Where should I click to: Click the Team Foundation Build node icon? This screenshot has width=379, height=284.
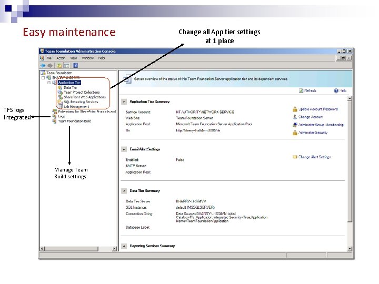[55, 121]
